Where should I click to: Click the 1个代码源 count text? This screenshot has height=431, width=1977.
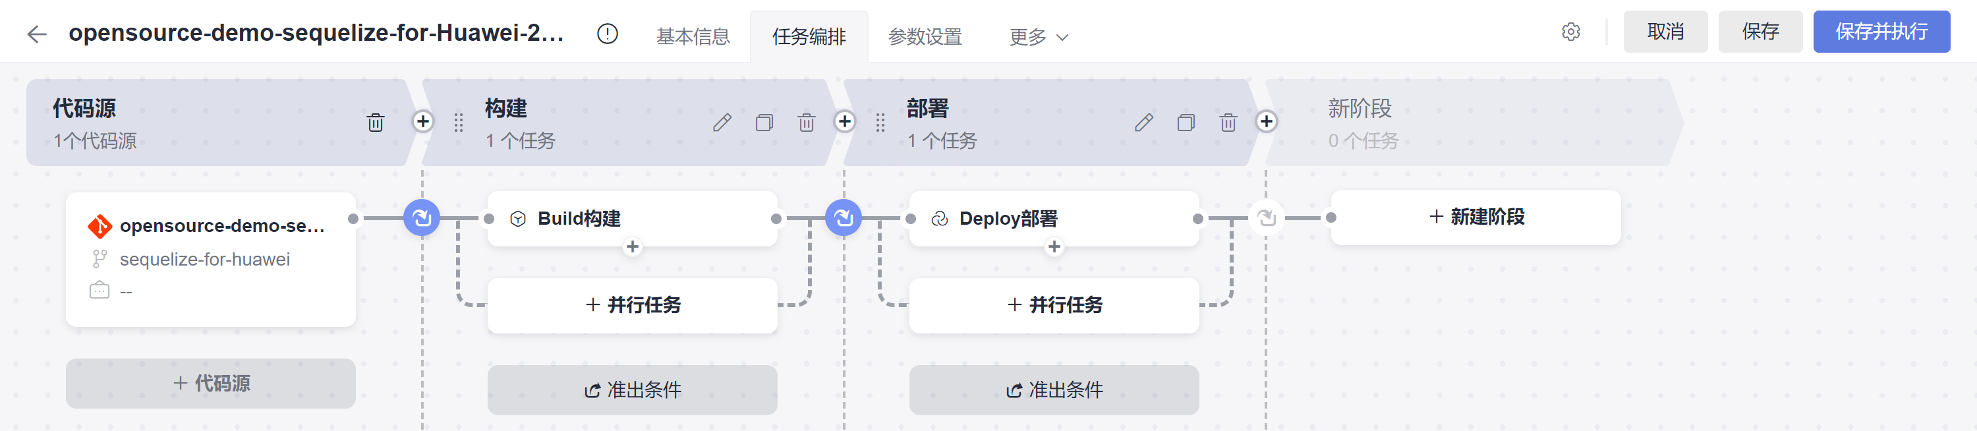(x=95, y=141)
